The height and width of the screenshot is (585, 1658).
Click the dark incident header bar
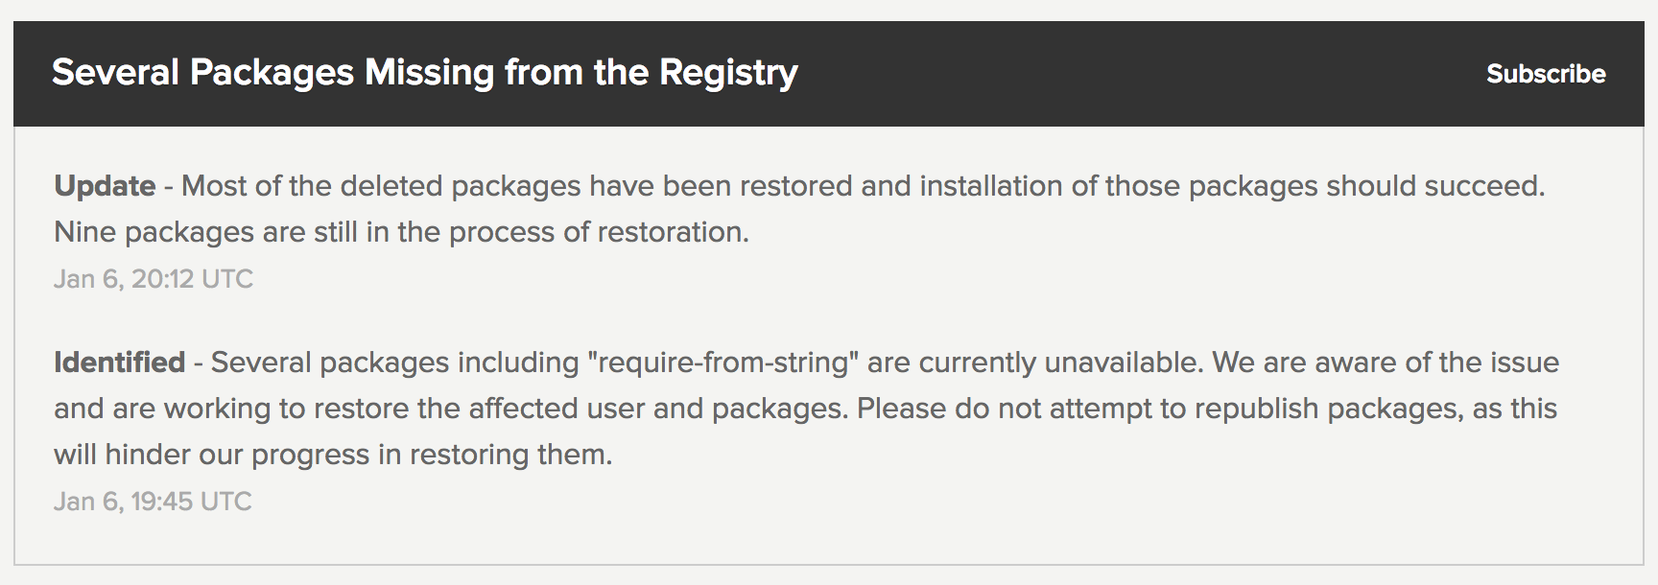pos(829,73)
